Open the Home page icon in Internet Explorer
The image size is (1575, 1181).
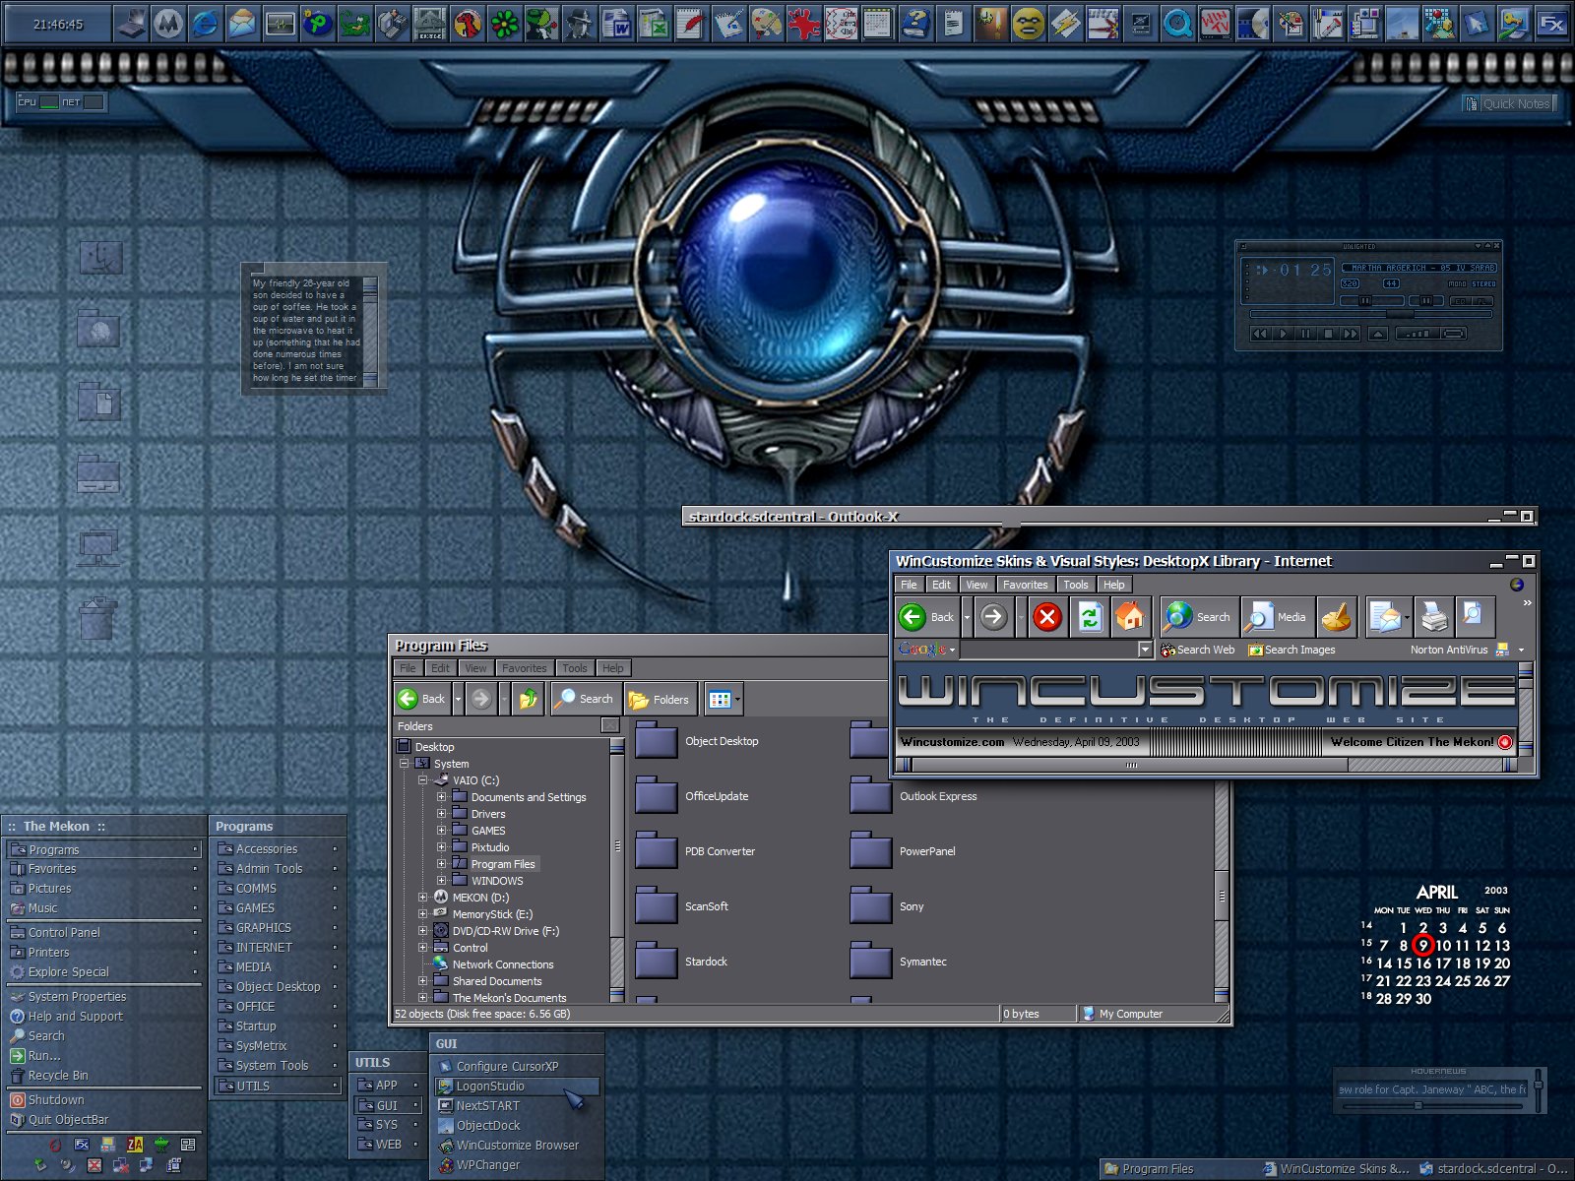pyautogui.click(x=1130, y=617)
